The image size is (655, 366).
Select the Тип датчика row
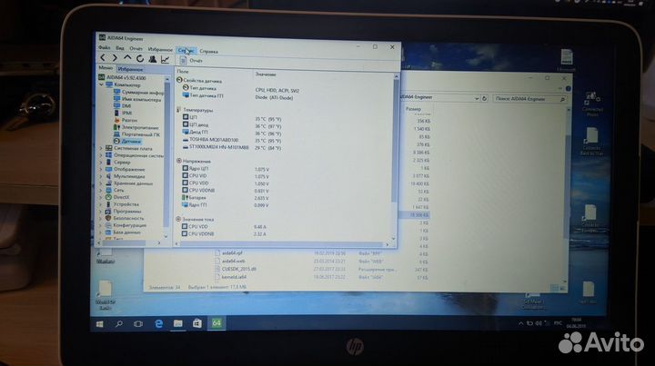pyautogui.click(x=240, y=89)
